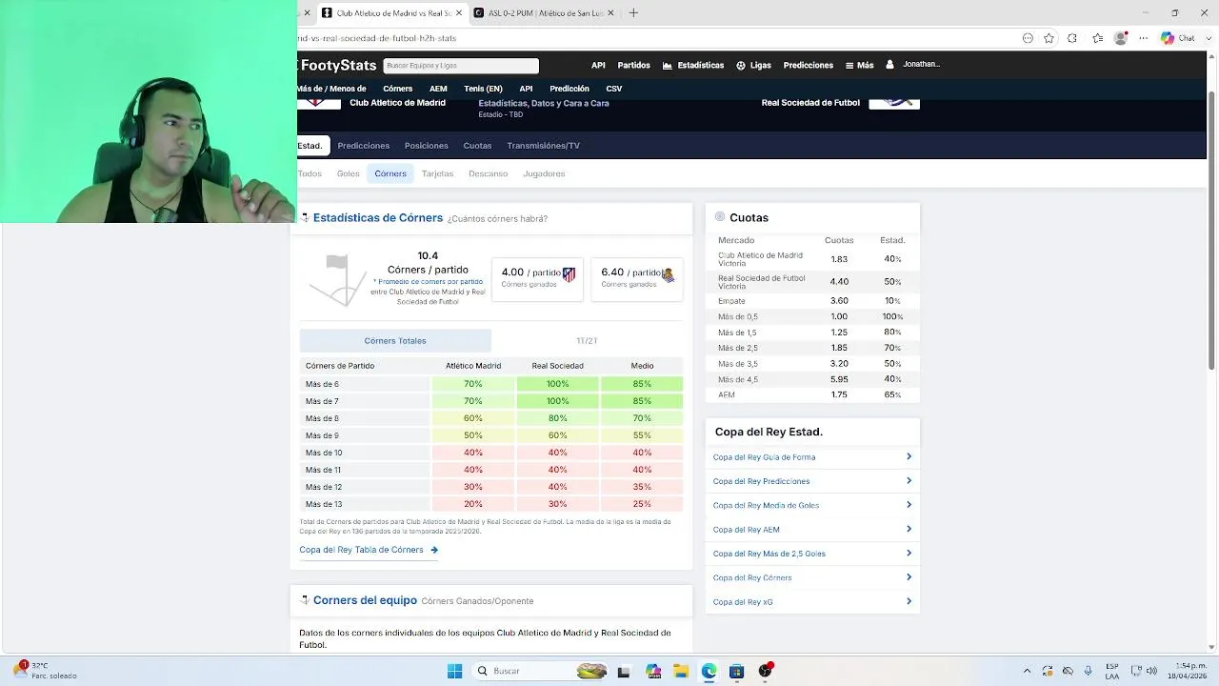Open Edge browser profile avatar

pos(1121,38)
